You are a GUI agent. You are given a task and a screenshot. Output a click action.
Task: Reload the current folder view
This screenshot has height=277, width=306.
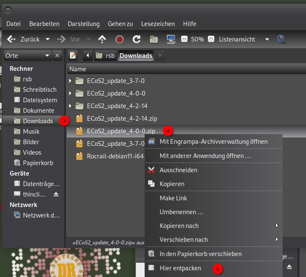(x=136, y=39)
